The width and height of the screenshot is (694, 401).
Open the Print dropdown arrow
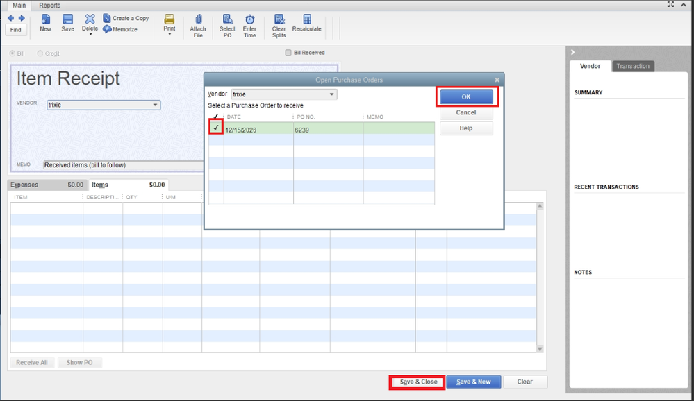tap(170, 34)
